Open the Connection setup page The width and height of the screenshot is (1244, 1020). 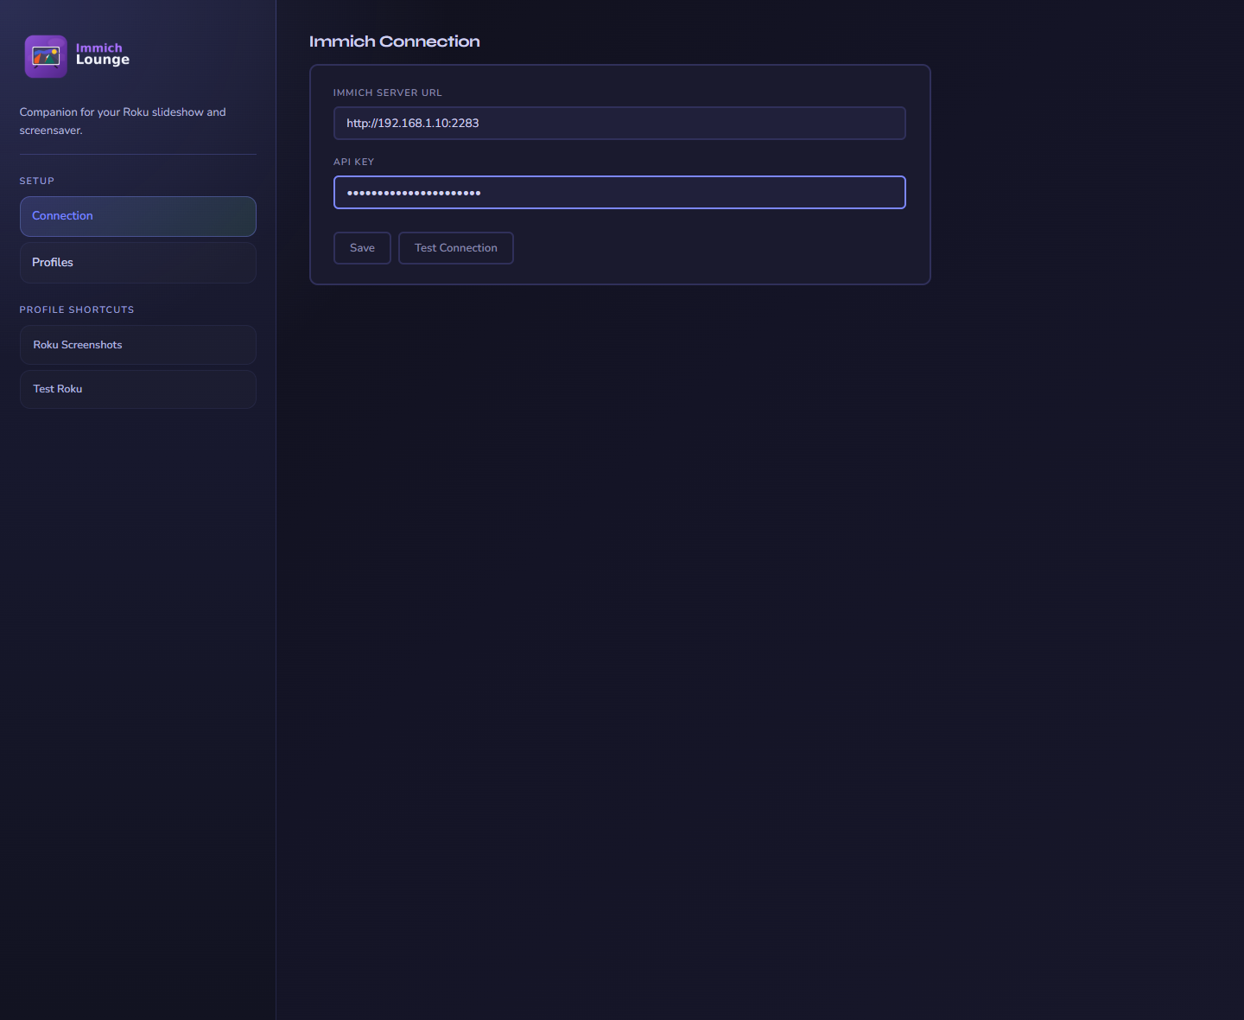(x=137, y=216)
